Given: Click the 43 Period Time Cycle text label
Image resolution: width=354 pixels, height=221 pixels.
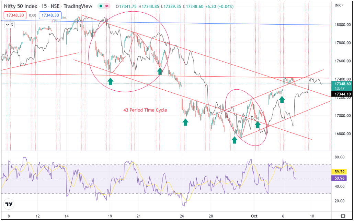Looking at the screenshot, I should point(145,110).
